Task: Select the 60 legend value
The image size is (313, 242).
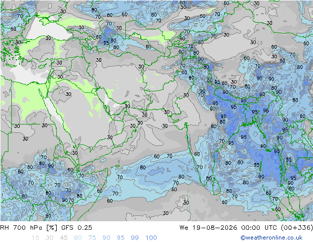Action: [78, 238]
